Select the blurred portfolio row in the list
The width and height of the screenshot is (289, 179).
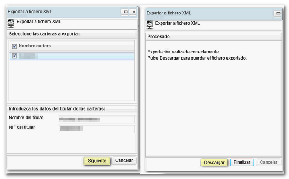click(x=72, y=56)
